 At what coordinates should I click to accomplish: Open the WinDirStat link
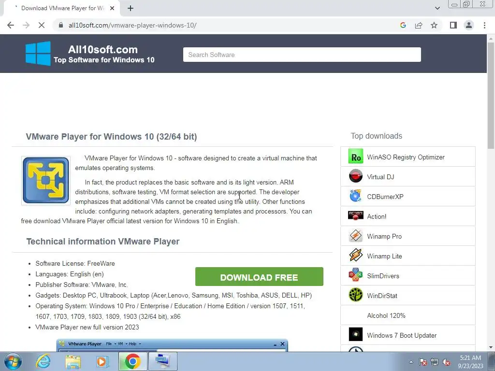point(382,296)
